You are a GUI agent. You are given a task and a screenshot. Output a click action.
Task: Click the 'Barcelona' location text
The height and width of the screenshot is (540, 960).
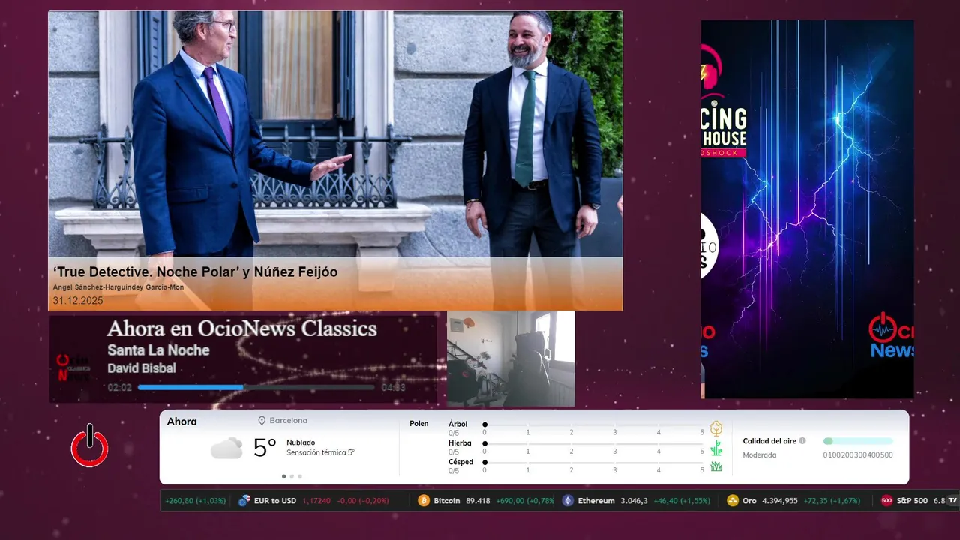click(x=289, y=421)
